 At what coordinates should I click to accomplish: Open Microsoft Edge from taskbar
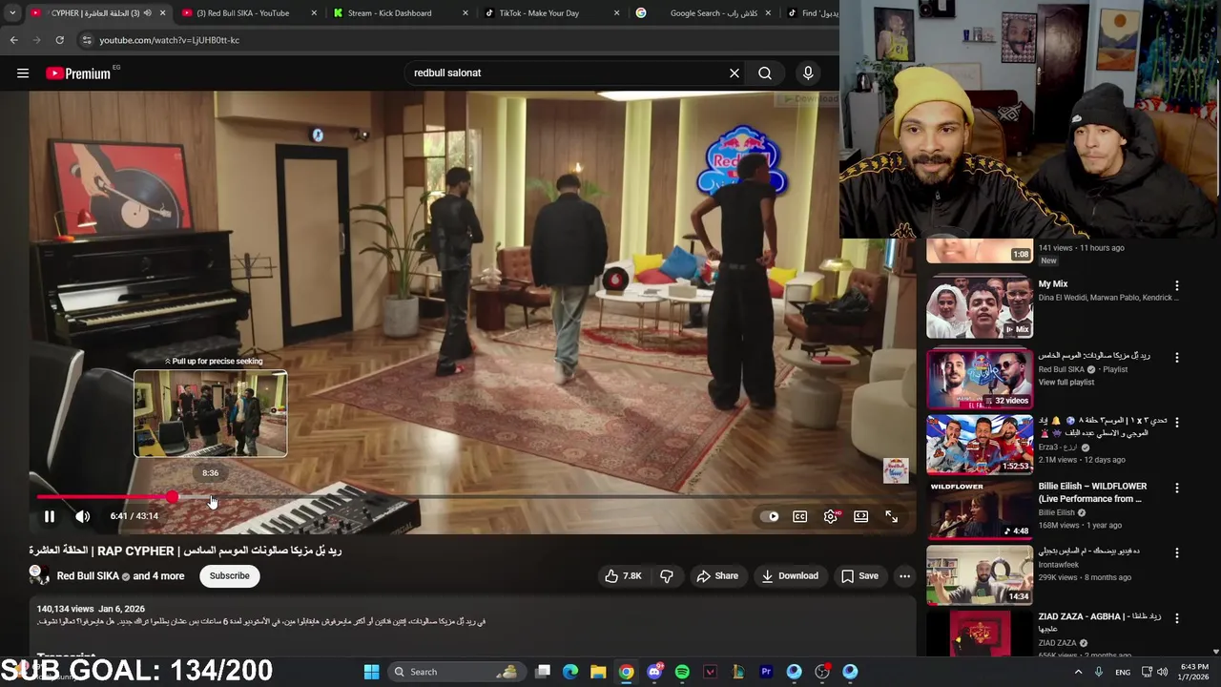(570, 672)
